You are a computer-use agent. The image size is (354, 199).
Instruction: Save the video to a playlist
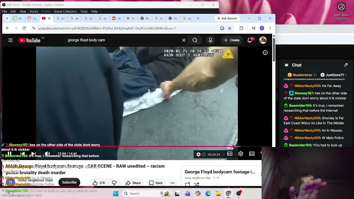[156, 183]
